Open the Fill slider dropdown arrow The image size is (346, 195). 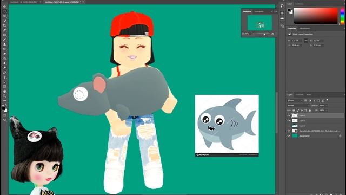coord(327,110)
